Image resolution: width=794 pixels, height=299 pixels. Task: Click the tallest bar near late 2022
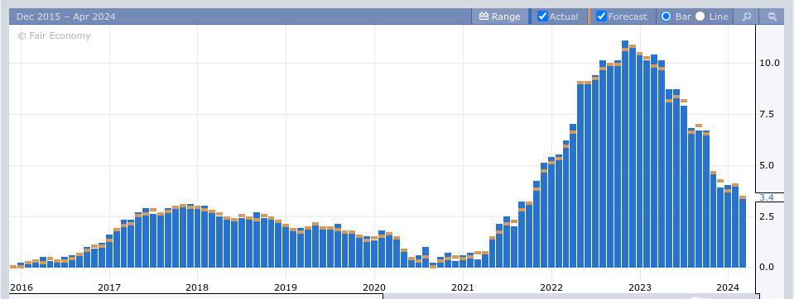tap(625, 154)
